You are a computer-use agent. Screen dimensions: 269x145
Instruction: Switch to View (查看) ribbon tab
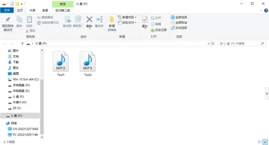[45, 10]
